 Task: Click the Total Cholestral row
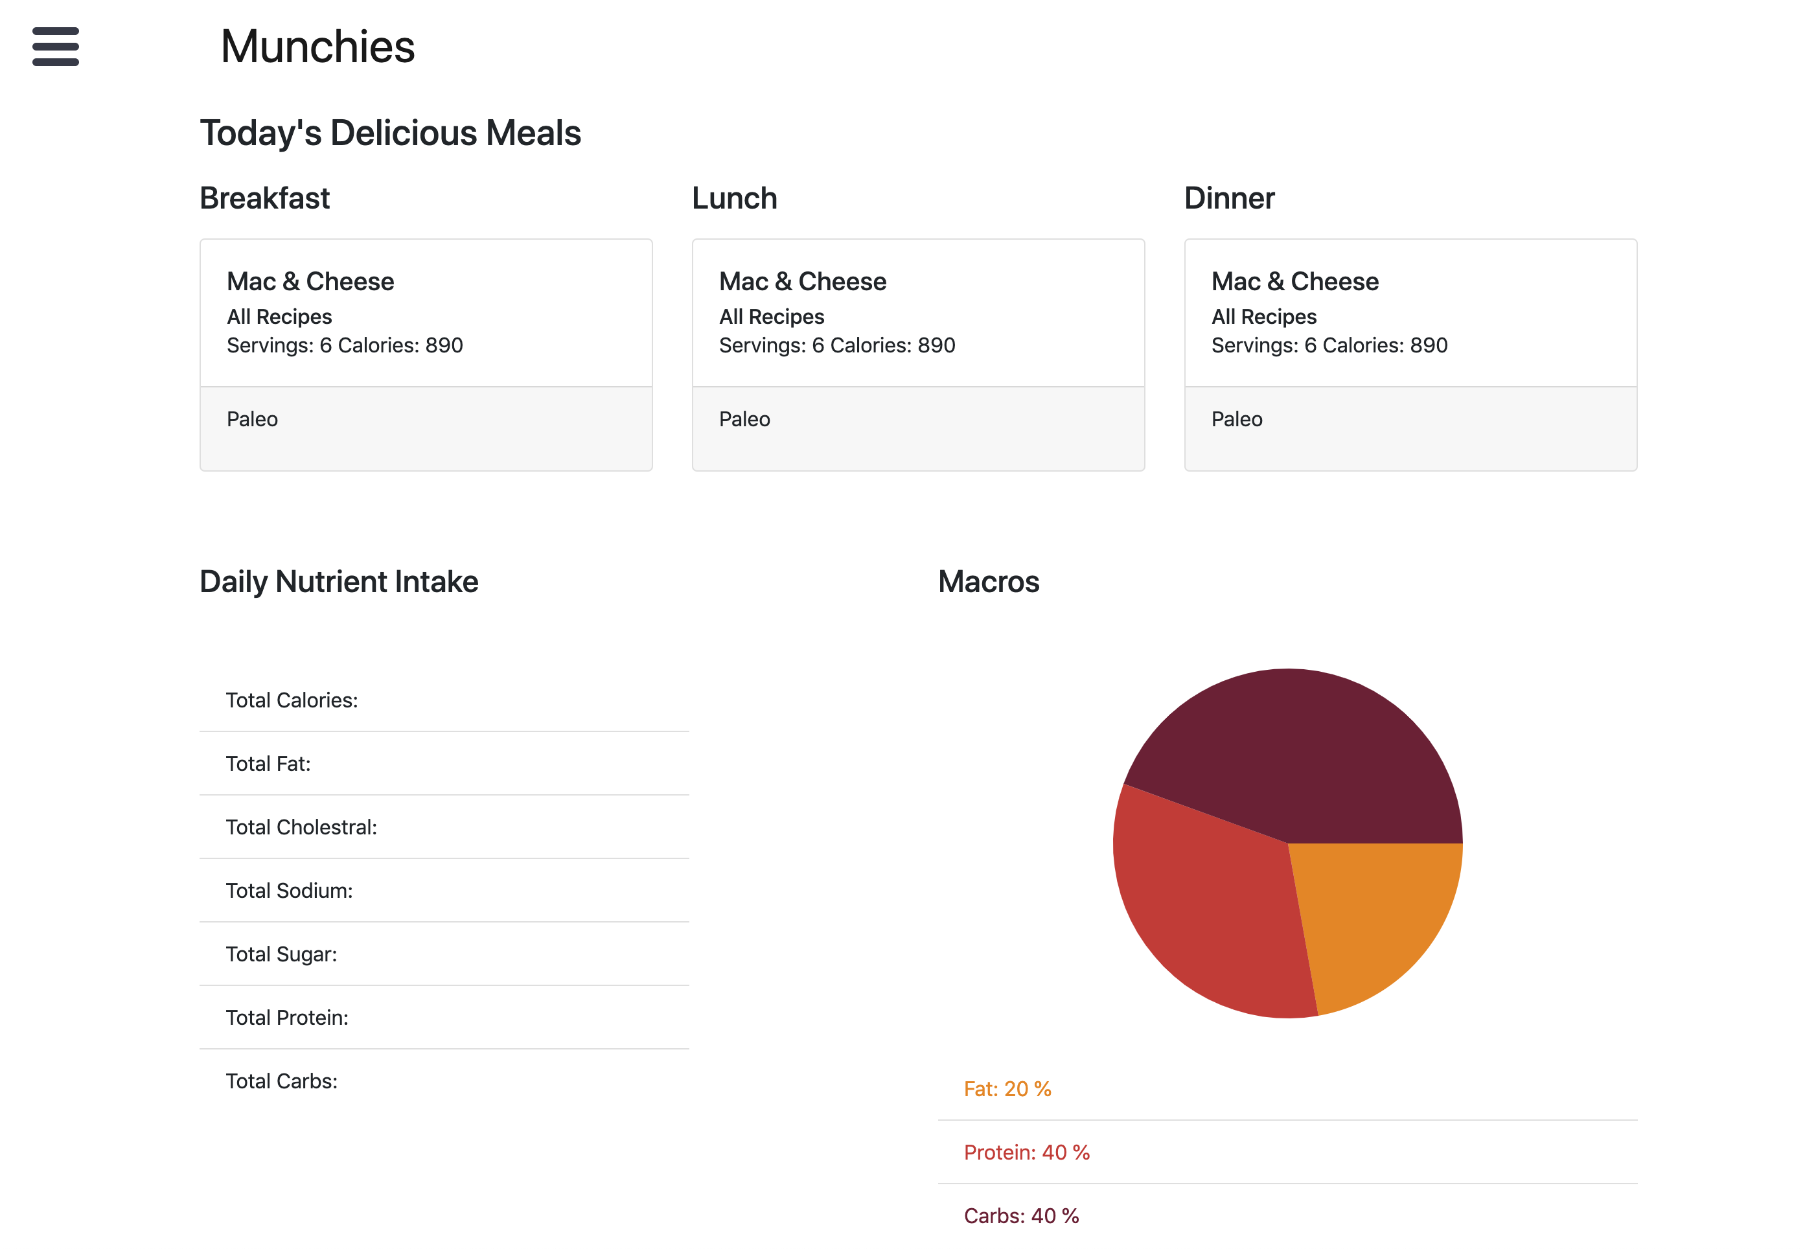[x=301, y=827]
